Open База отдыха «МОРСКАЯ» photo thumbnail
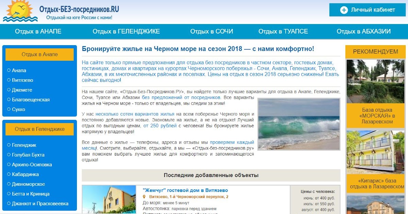This screenshot has height=214, width=408. [x=375, y=82]
